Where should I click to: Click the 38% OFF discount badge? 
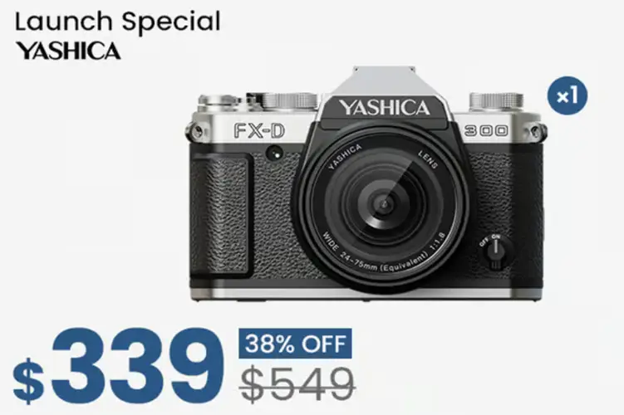pos(295,344)
